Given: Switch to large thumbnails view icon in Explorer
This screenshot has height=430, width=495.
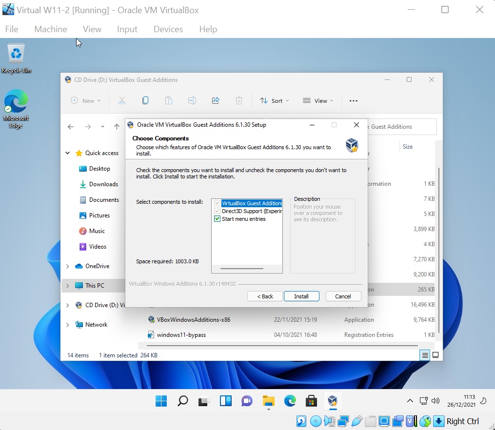Looking at the screenshot, I should point(436,355).
